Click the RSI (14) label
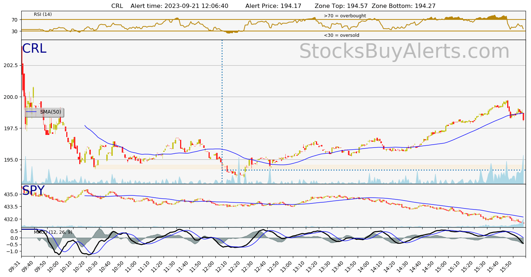 (x=43, y=14)
